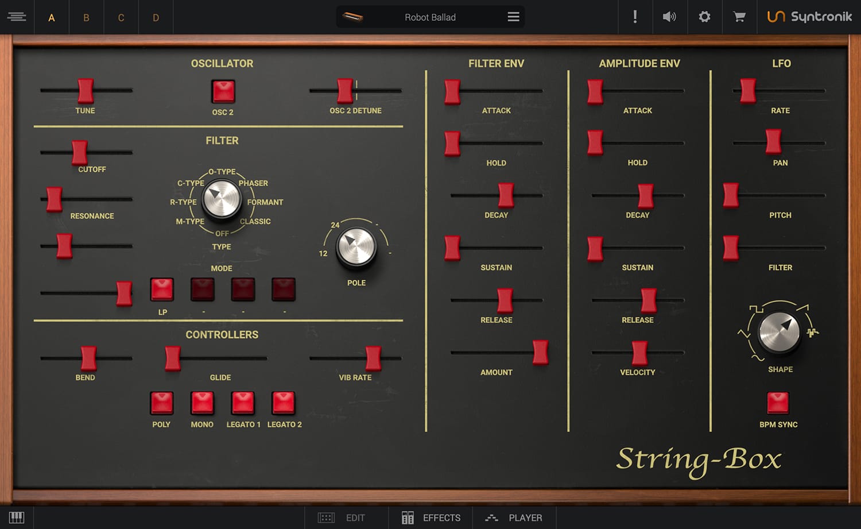The width and height of the screenshot is (861, 529).
Task: Toggle the BPM Sync button
Action: [x=778, y=403]
